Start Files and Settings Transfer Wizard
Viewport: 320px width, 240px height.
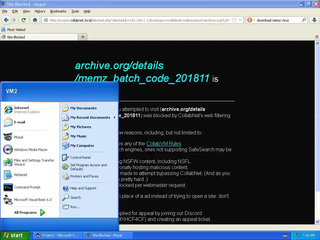(x=30, y=162)
